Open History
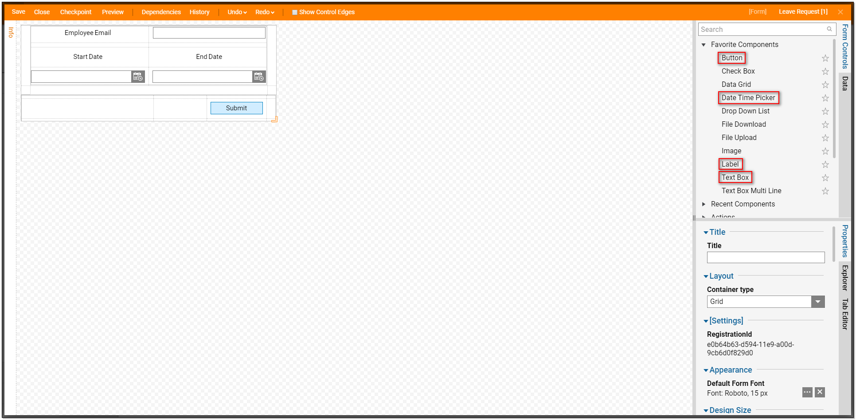 point(199,12)
